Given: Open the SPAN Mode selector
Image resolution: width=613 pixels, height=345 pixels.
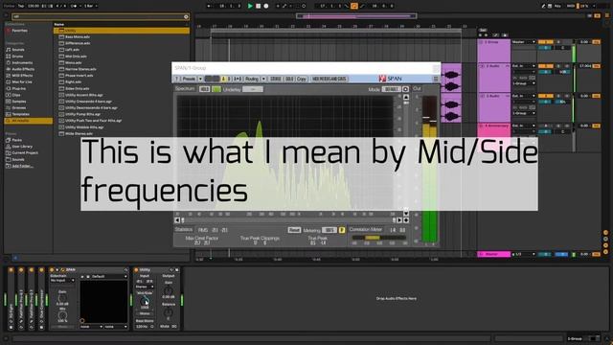Looking at the screenshot, I should (392, 89).
